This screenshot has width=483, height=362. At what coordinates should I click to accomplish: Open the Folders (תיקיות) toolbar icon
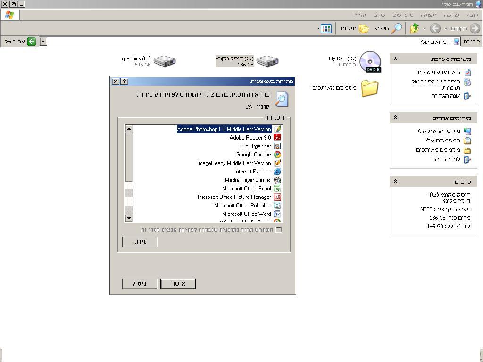click(364, 28)
